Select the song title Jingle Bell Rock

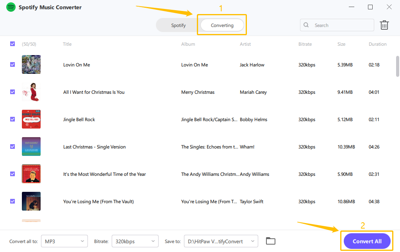(79, 119)
